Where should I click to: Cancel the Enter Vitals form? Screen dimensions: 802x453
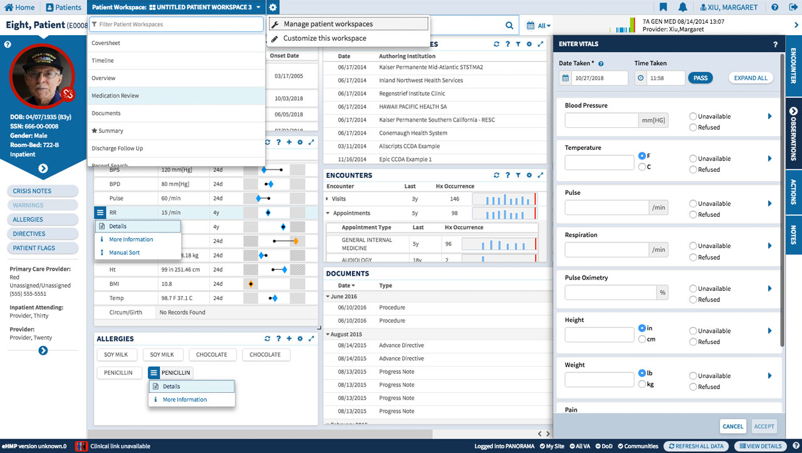[732, 426]
